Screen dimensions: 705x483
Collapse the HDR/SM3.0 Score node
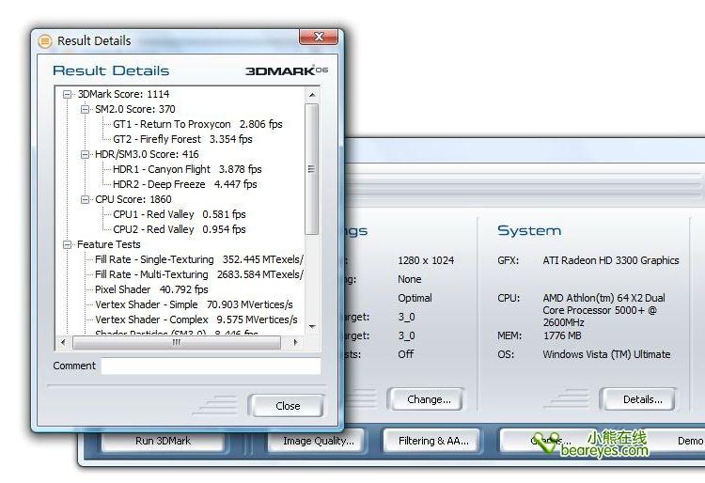[86, 154]
